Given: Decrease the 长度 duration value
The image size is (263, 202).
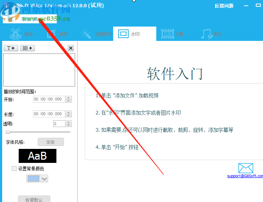Looking at the screenshot, I should point(68,116).
